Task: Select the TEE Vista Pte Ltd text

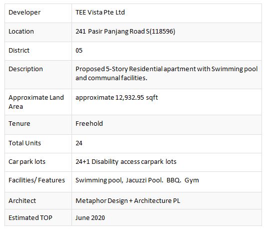Action: [x=100, y=13]
